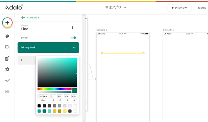208x122 pixels.
Task: Click the round plus add-component button
Action: (7, 23)
